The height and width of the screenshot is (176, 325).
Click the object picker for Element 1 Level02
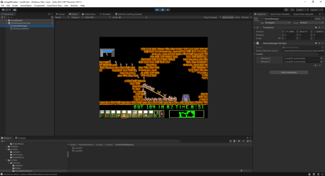[x=322, y=62]
